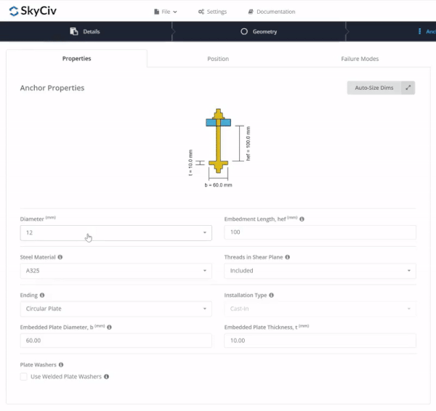The image size is (436, 411).
Task: Click the info icon next to Embedment Length
Action: 302,219
